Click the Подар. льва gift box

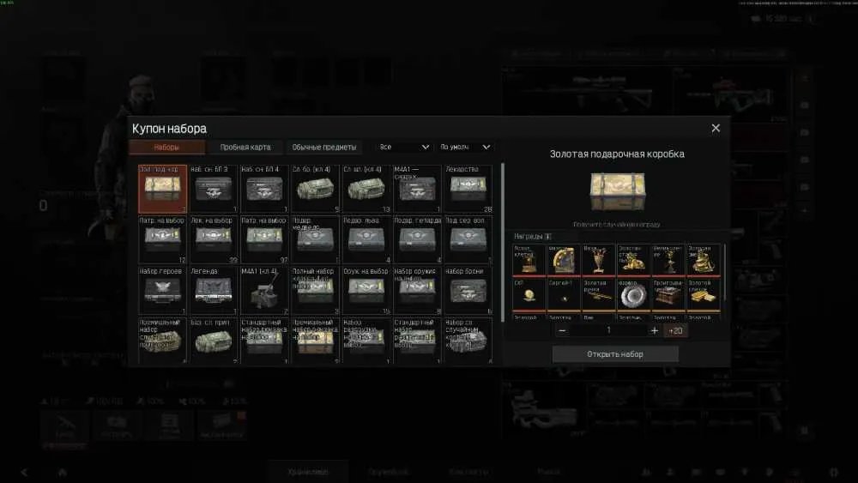tap(366, 239)
